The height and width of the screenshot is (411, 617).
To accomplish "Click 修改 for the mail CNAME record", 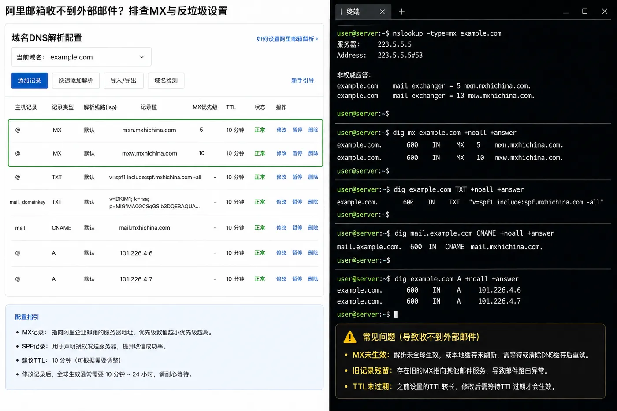I will (x=281, y=228).
